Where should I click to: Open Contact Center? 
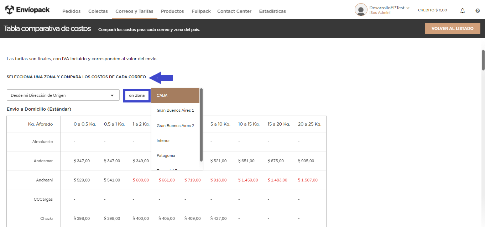point(234,11)
